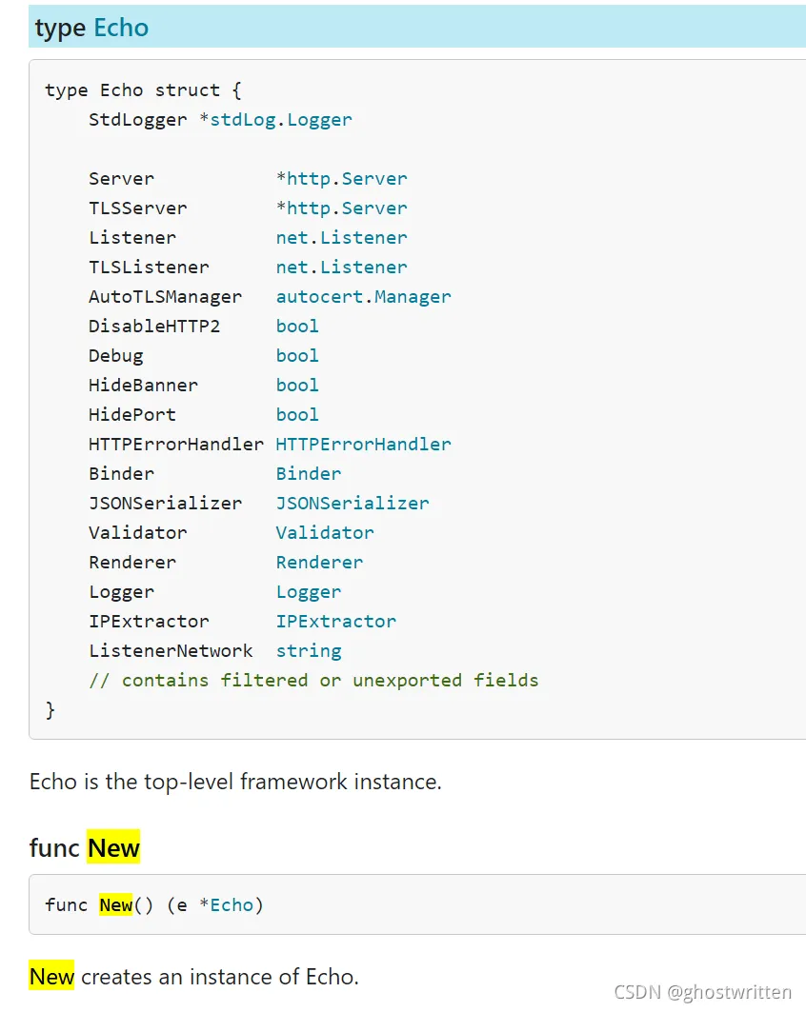Click string type next to ListenerNetwork
Viewport: 806px width, 1012px height.
click(x=308, y=650)
